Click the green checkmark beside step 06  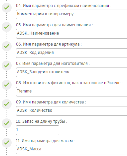pos(7,46)
